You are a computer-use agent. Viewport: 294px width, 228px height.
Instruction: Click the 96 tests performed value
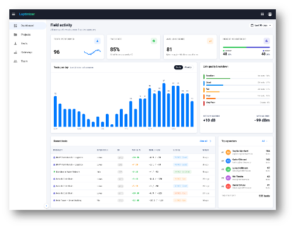(57, 52)
